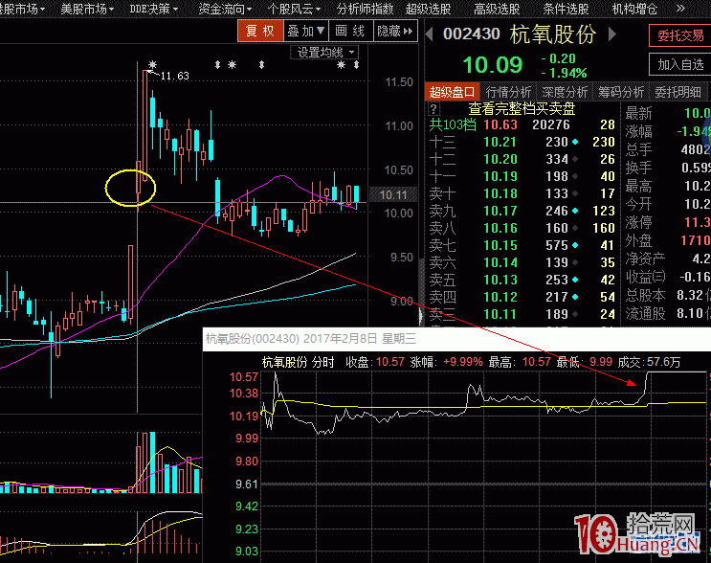Open 高级选股 menu item
Image resolution: width=711 pixels, height=563 pixels.
(497, 9)
